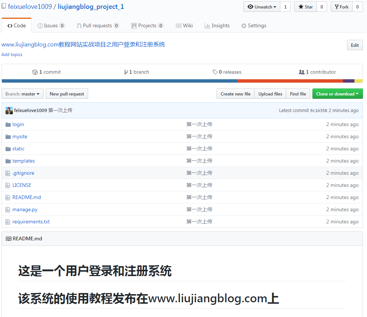Screen dimensions: 367x317
Task: Click the fork icon on Fork button
Action: coord(337,7)
